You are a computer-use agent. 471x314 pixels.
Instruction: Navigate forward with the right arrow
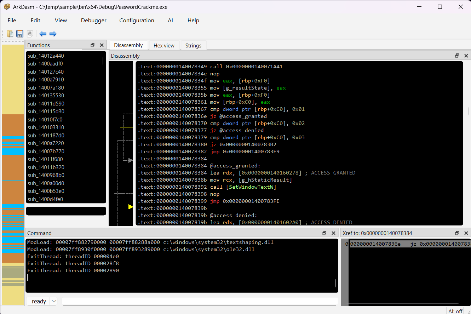click(x=53, y=34)
